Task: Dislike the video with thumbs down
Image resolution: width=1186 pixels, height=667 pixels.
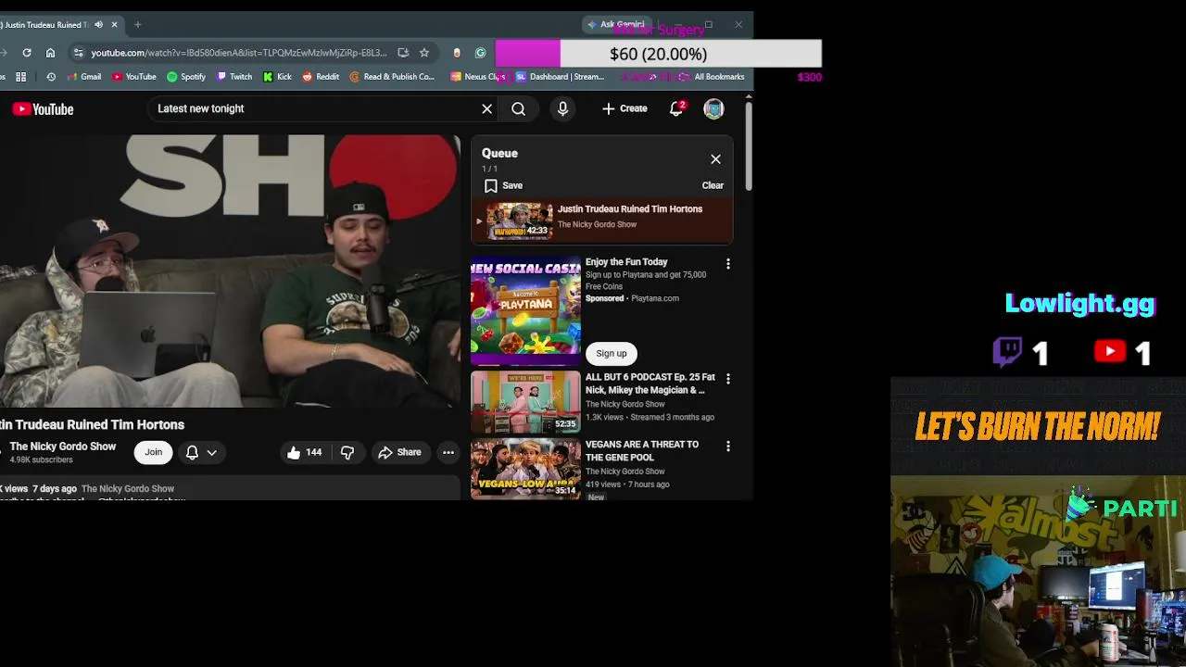Action: (x=347, y=452)
